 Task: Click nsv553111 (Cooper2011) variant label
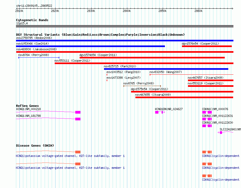(72, 61)
